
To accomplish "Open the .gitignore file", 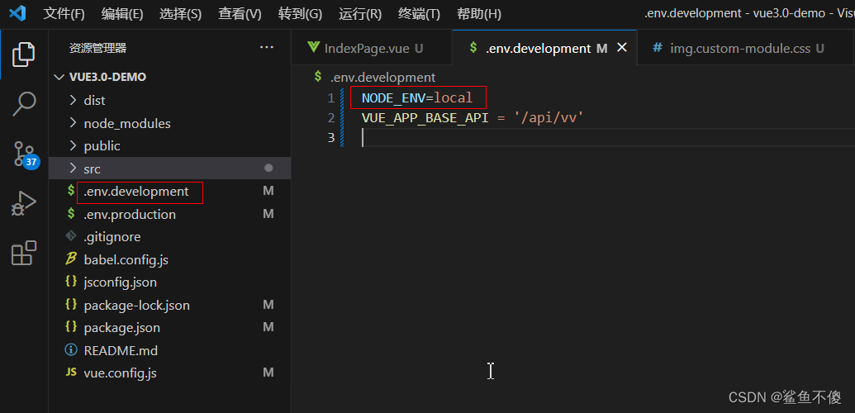I will point(112,237).
